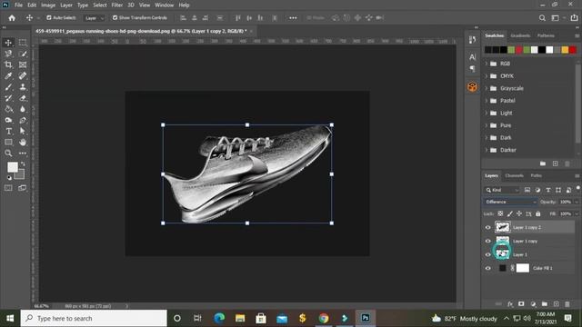Open the Image menu
Viewport: 582px width, 327px height.
coord(48,5)
